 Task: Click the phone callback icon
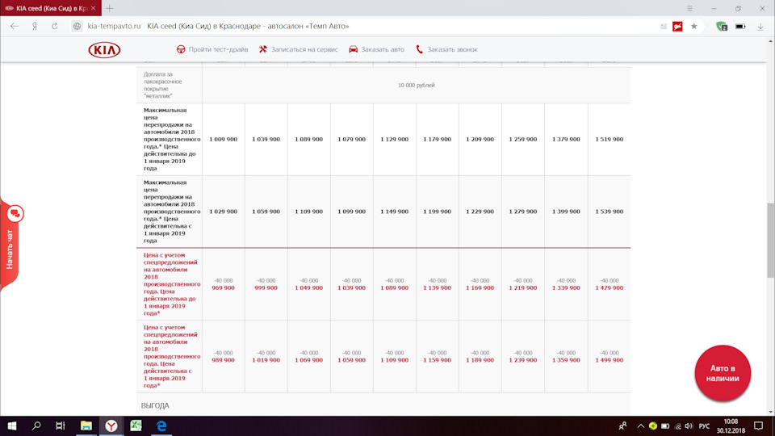coord(420,49)
